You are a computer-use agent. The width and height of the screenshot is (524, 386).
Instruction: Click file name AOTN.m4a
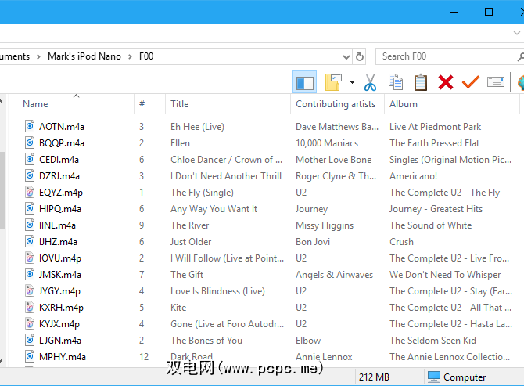pos(62,127)
